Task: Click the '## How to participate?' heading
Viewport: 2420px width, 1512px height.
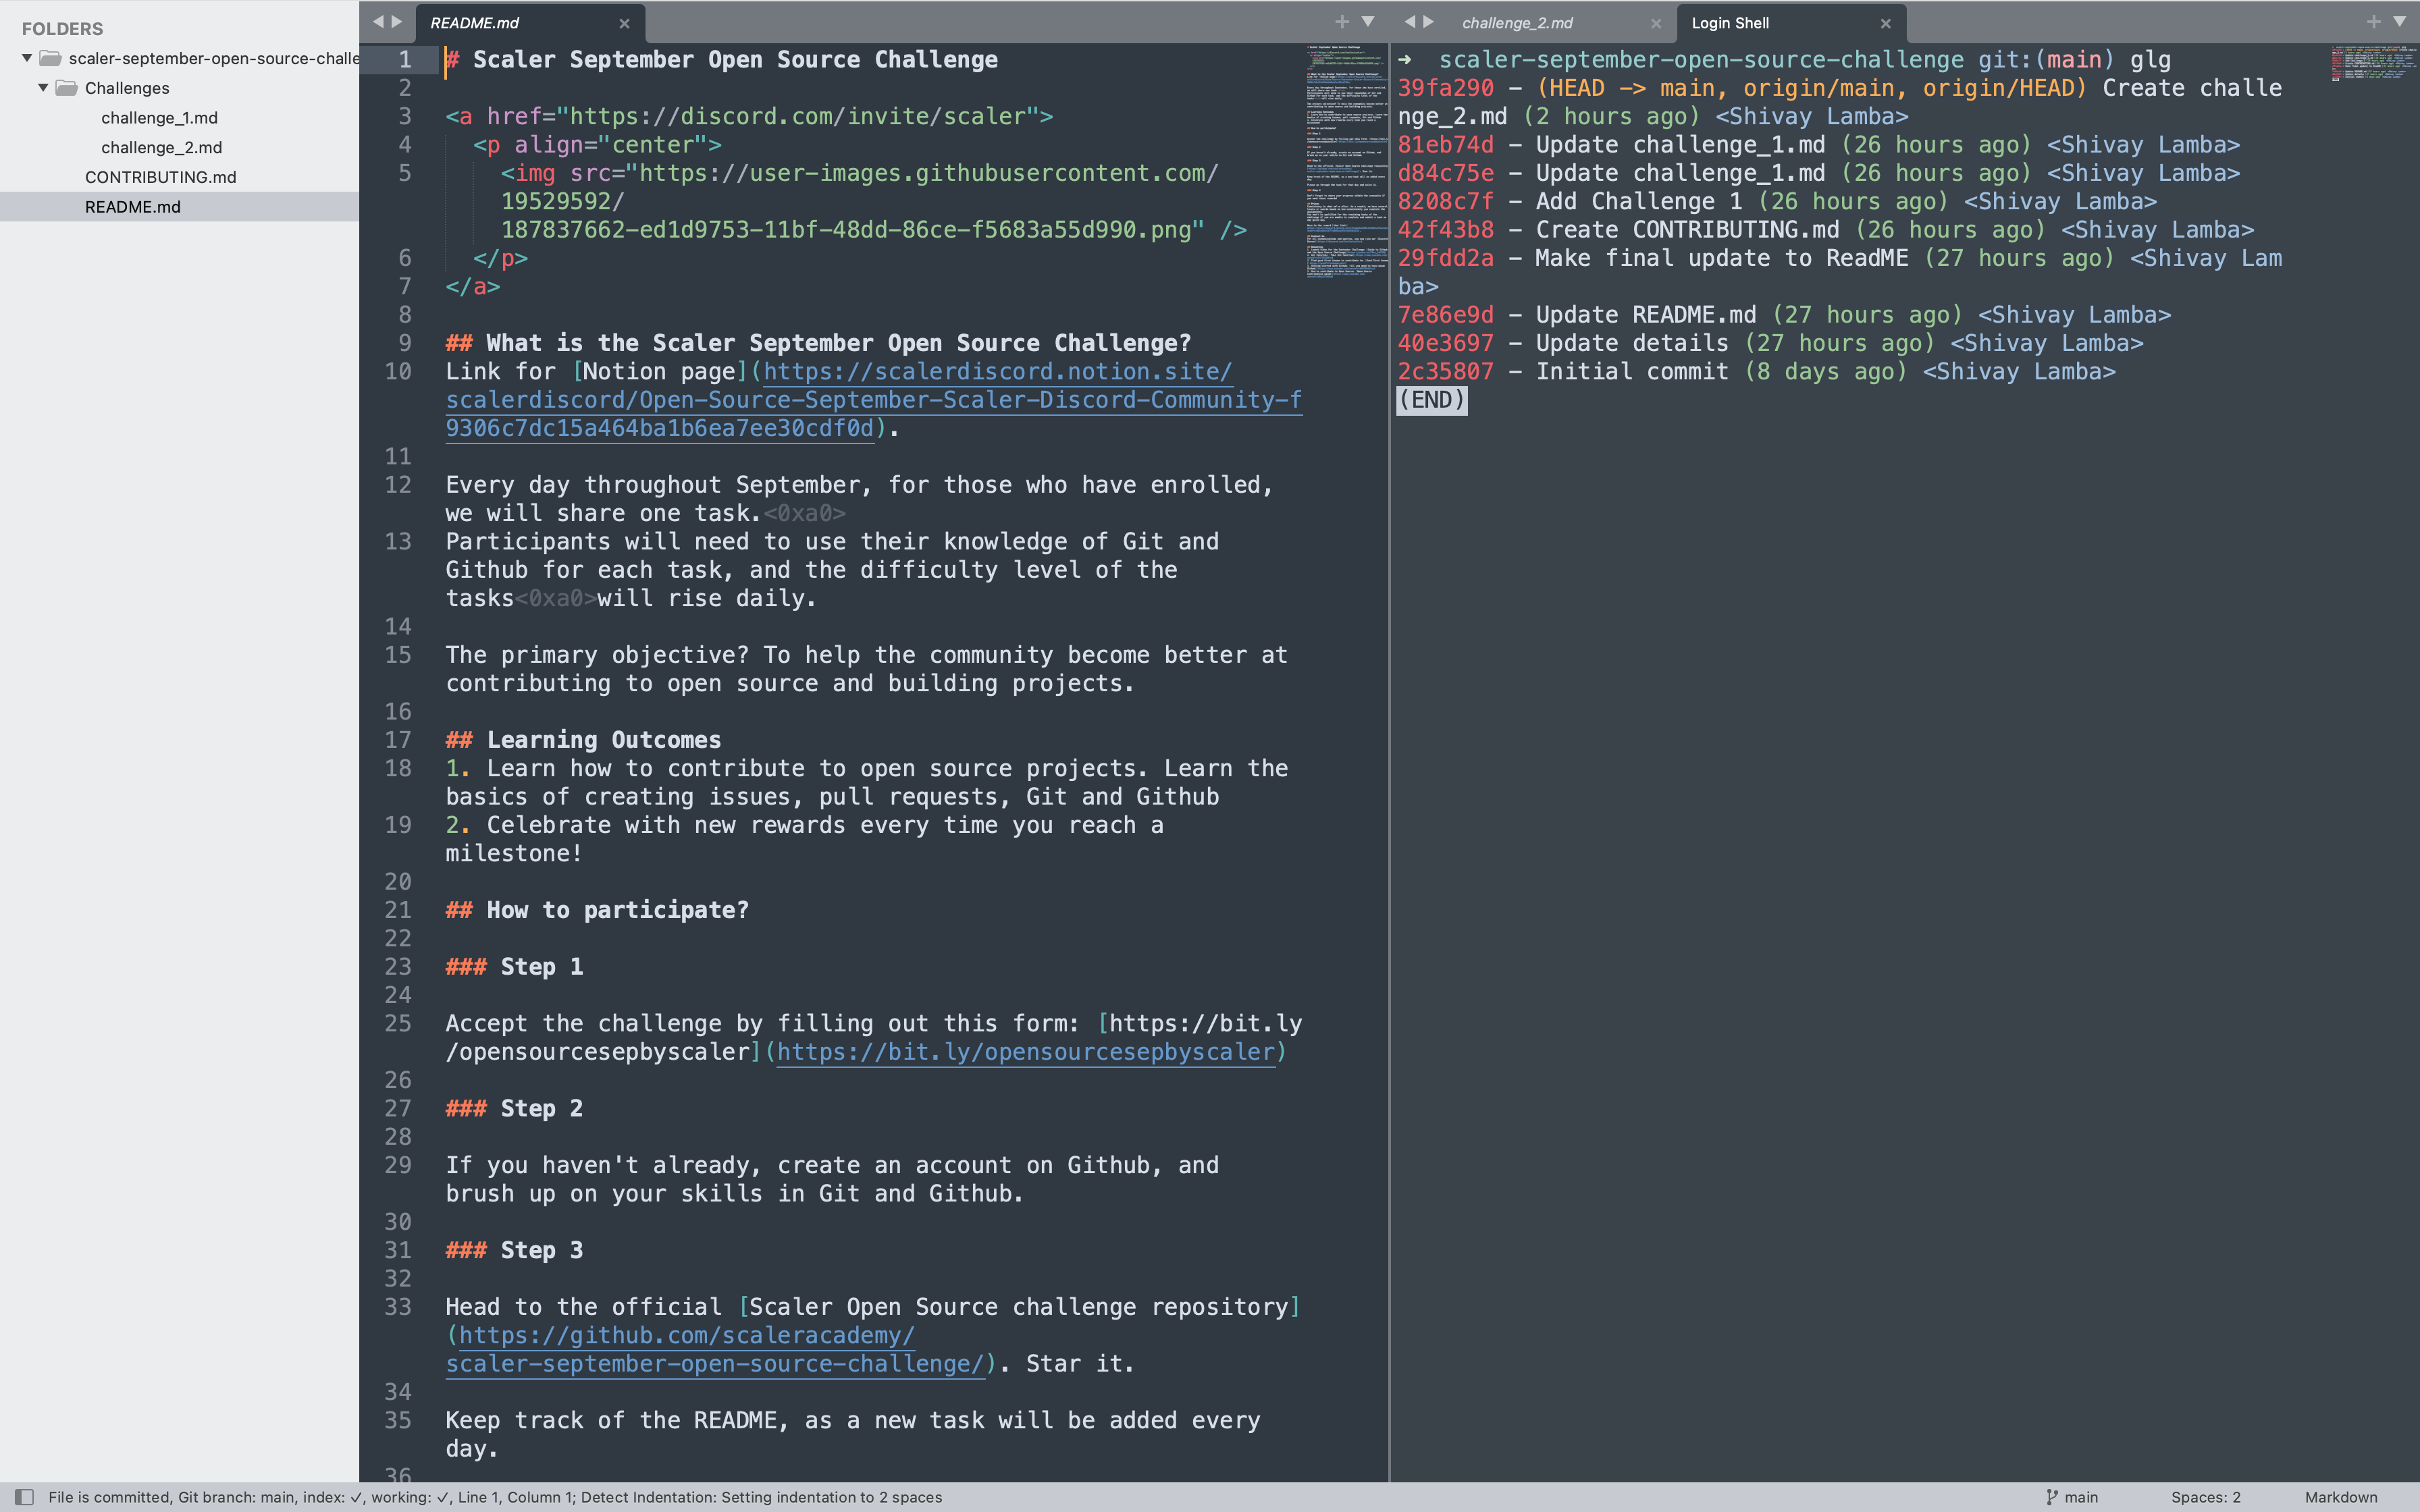Action: [x=597, y=910]
